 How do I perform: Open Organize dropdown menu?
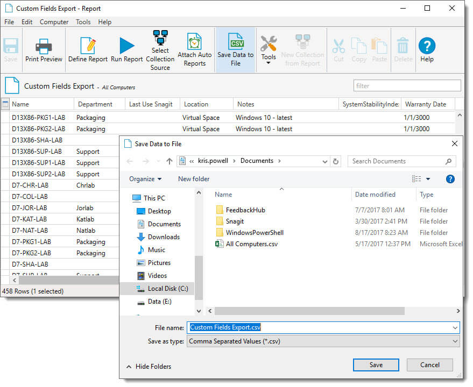(x=145, y=179)
